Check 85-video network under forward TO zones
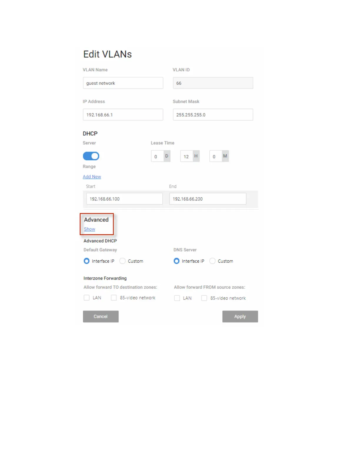This screenshot has width=360, height=467. [x=114, y=298]
